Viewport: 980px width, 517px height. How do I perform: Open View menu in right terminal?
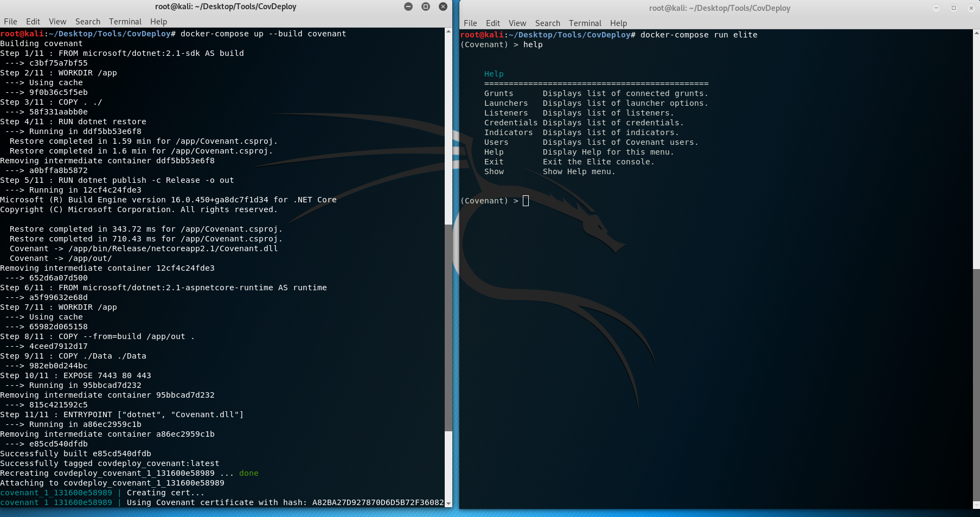click(517, 23)
